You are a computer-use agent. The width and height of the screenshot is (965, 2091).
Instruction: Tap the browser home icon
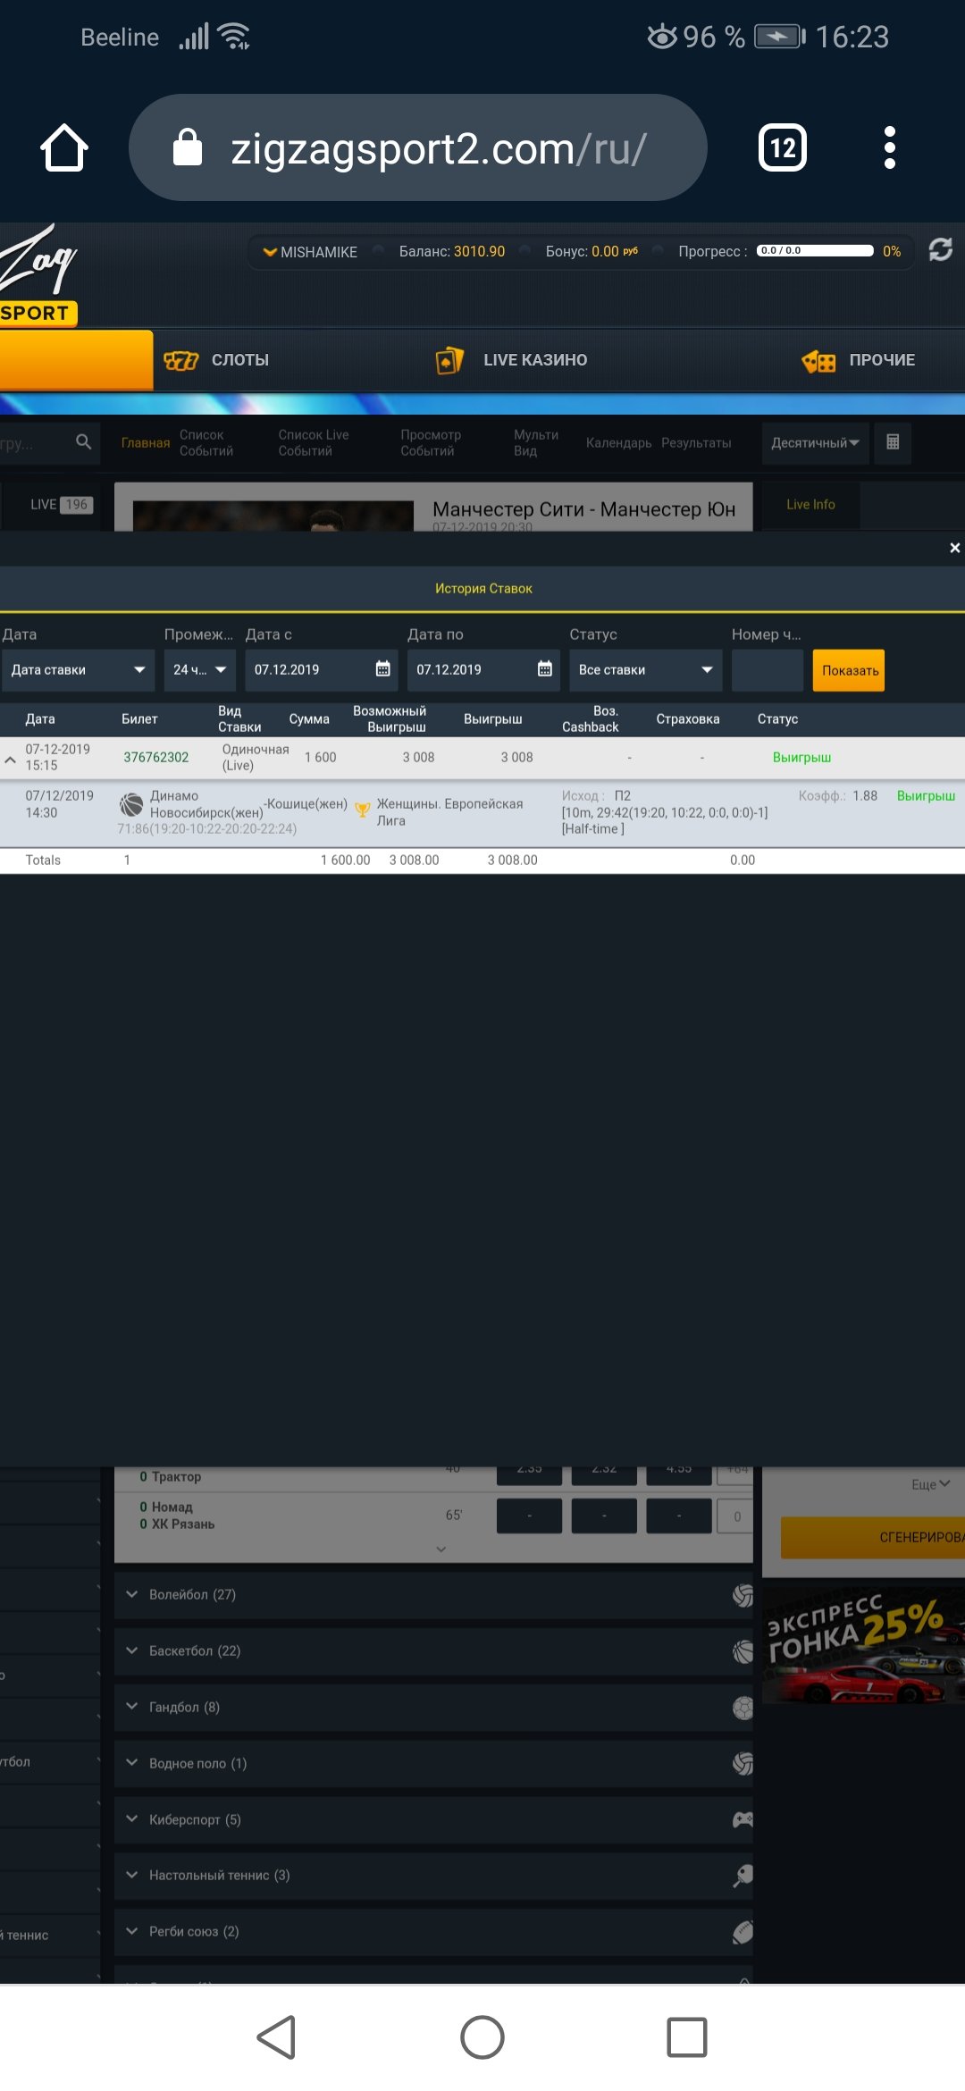coord(64,147)
